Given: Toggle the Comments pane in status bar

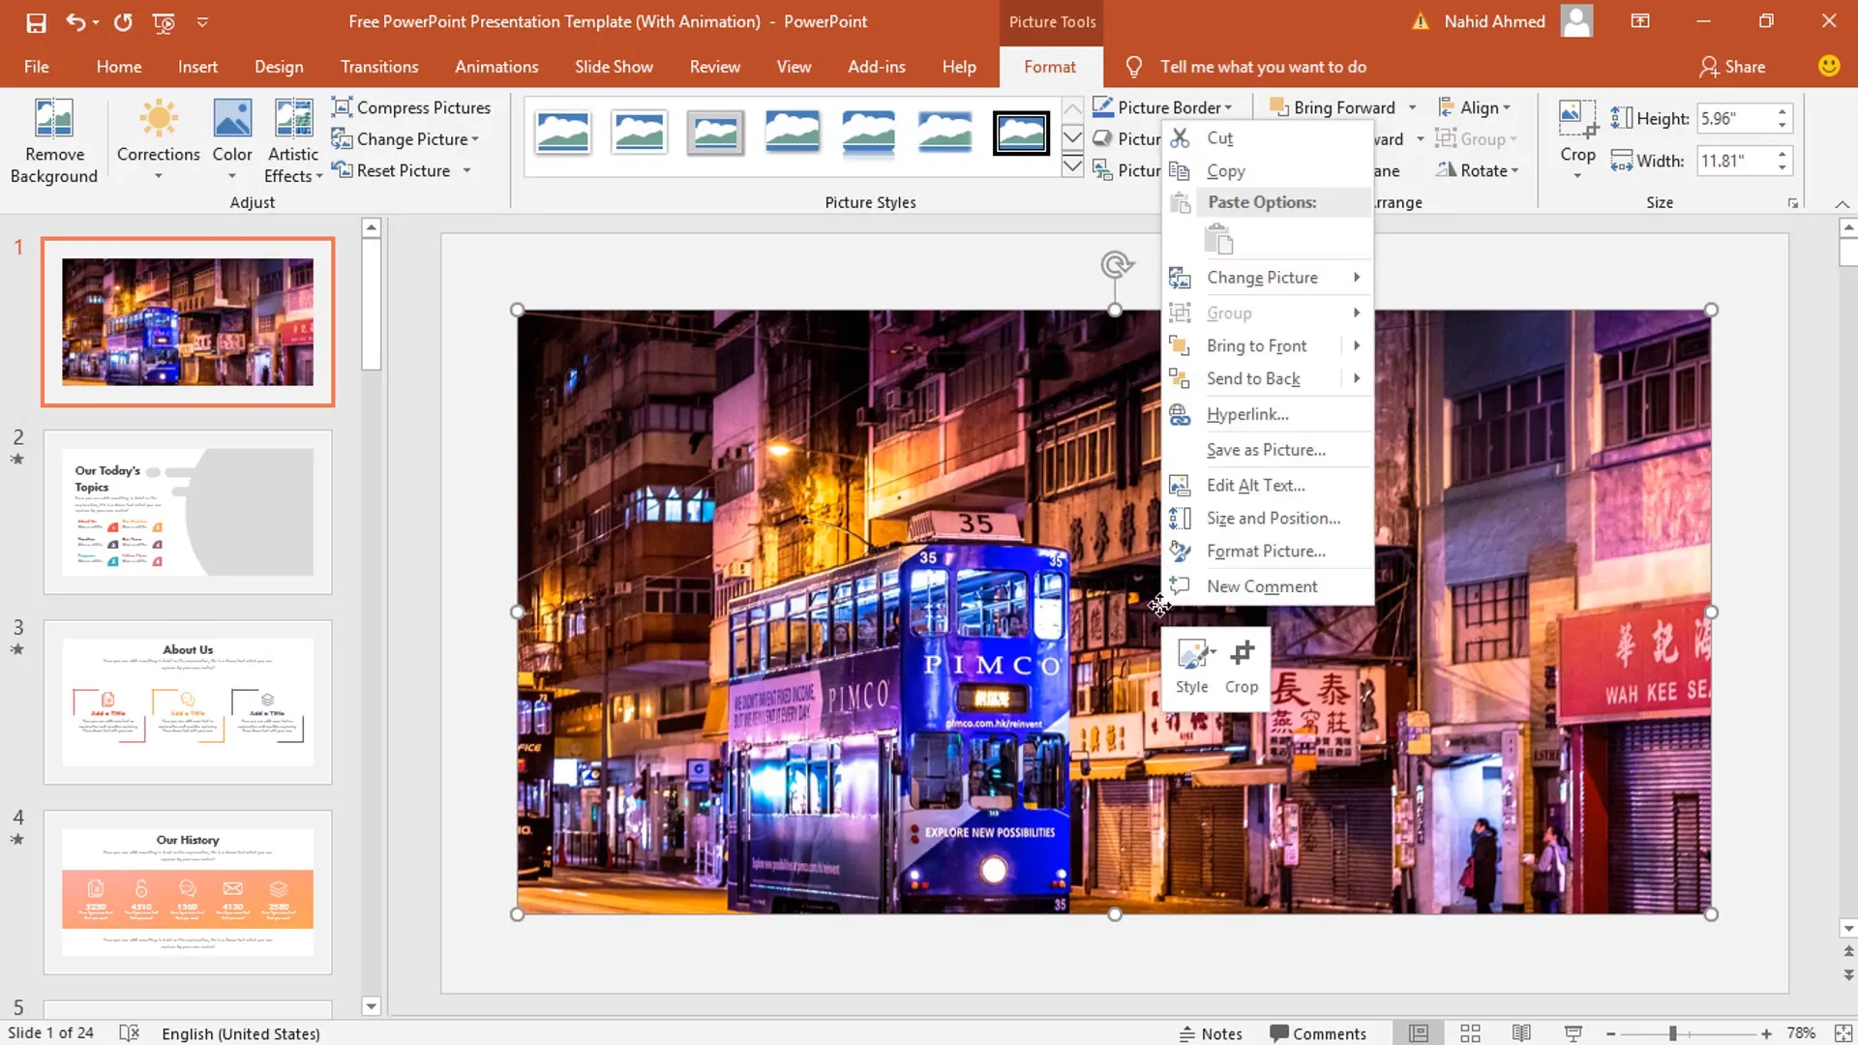Looking at the screenshot, I should 1318,1033.
